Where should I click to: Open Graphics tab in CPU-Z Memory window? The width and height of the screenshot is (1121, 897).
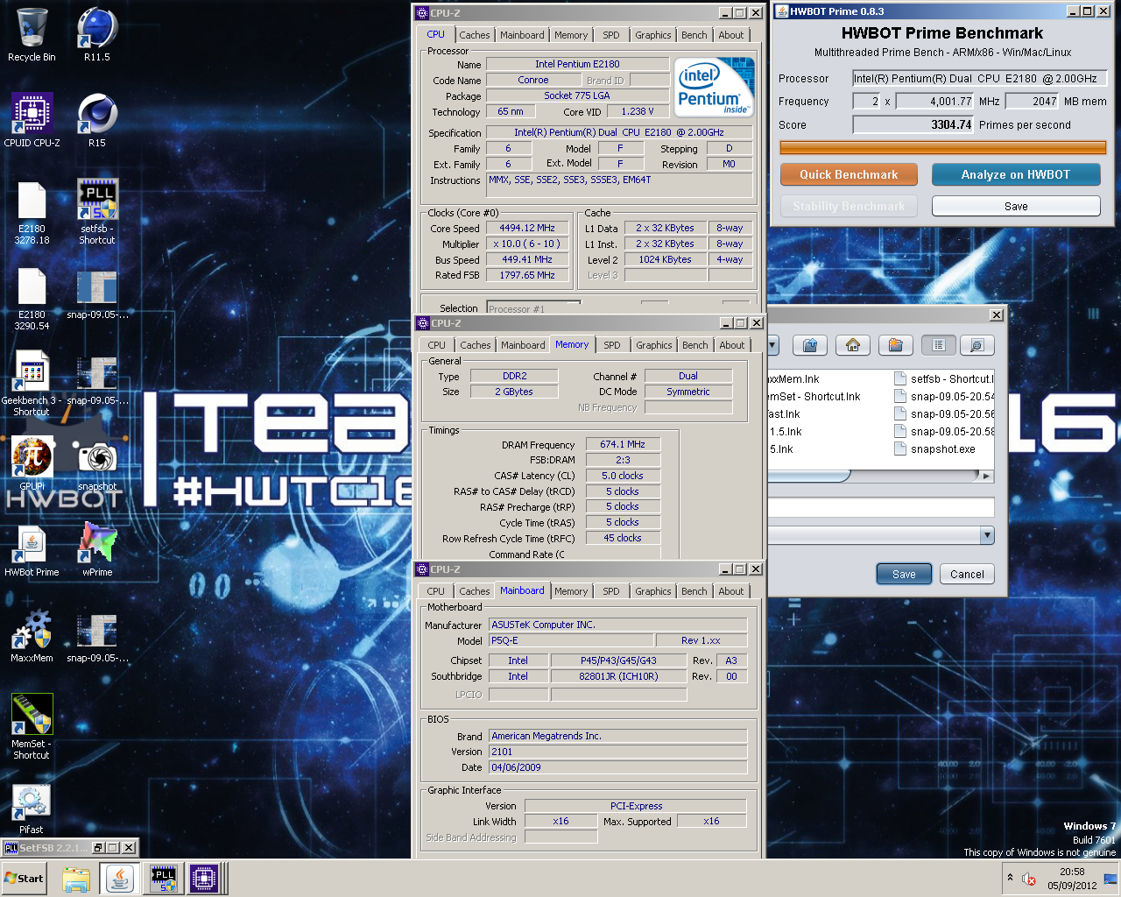pos(654,345)
